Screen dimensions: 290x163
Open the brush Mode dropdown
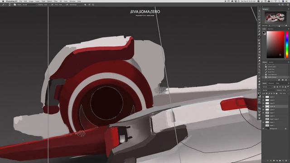click(x=29, y=5)
